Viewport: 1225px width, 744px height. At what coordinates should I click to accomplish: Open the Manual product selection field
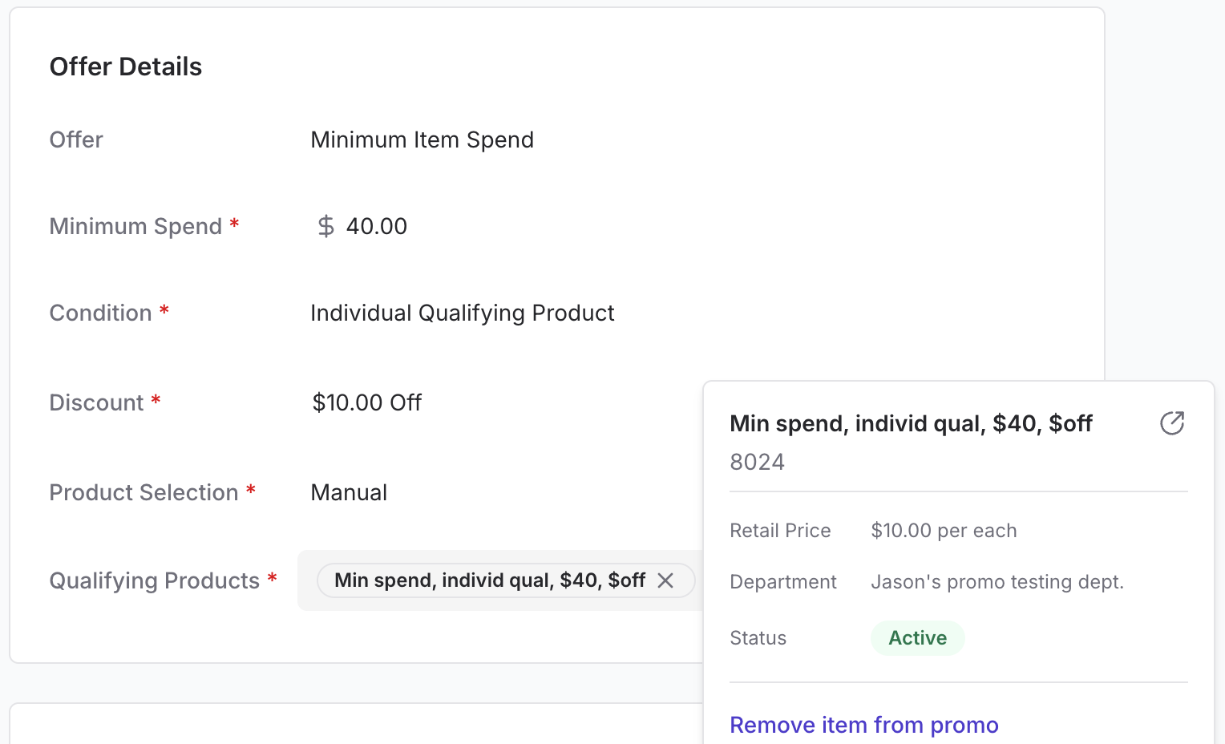tap(349, 492)
